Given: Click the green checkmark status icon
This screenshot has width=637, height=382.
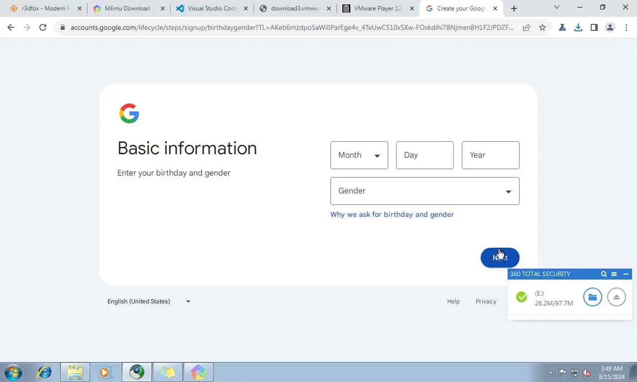Looking at the screenshot, I should coord(522,297).
